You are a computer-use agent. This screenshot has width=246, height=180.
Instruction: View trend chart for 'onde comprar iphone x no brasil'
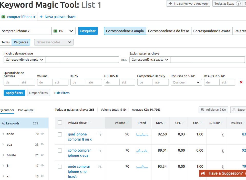(x=142, y=166)
